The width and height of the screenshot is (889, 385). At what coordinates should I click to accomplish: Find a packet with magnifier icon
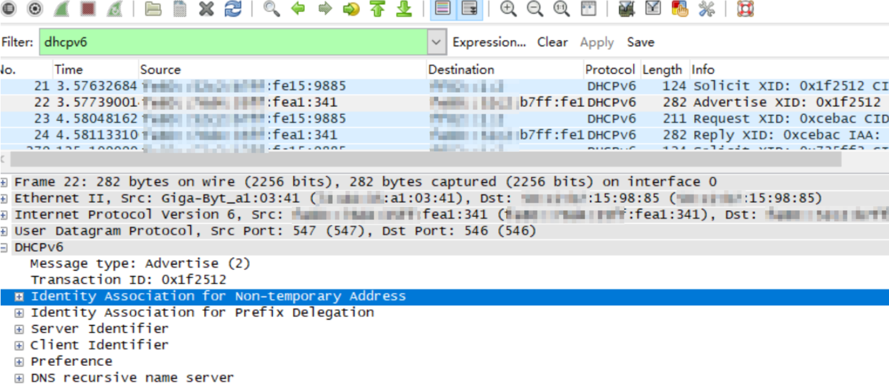(x=271, y=9)
